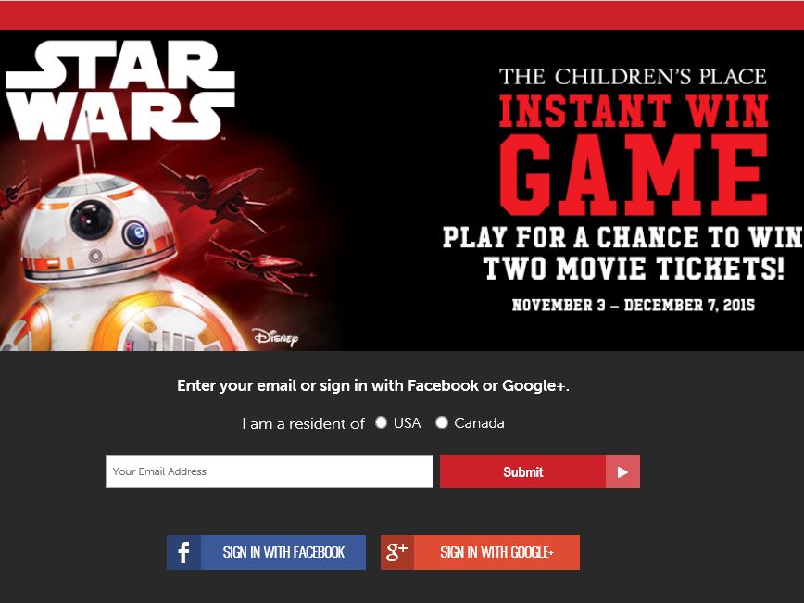804x603 pixels.
Task: Click the 'Two Movie Tickets!' banner text
Action: coord(634,269)
